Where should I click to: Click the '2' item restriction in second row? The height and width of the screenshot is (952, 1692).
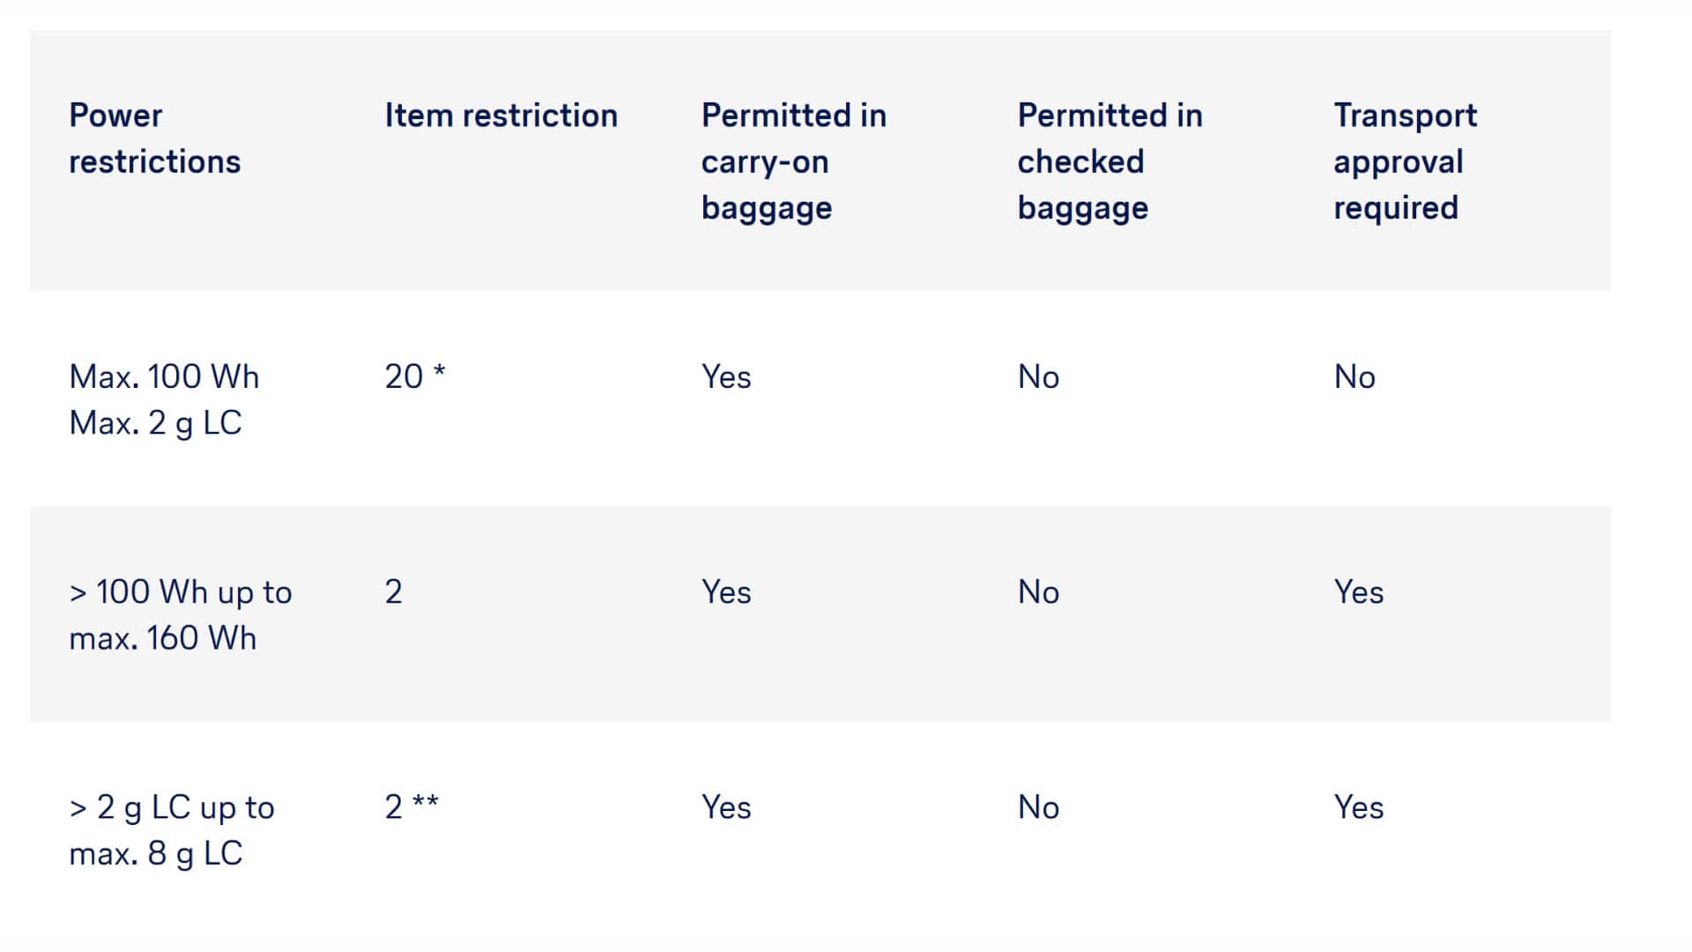pos(393,591)
